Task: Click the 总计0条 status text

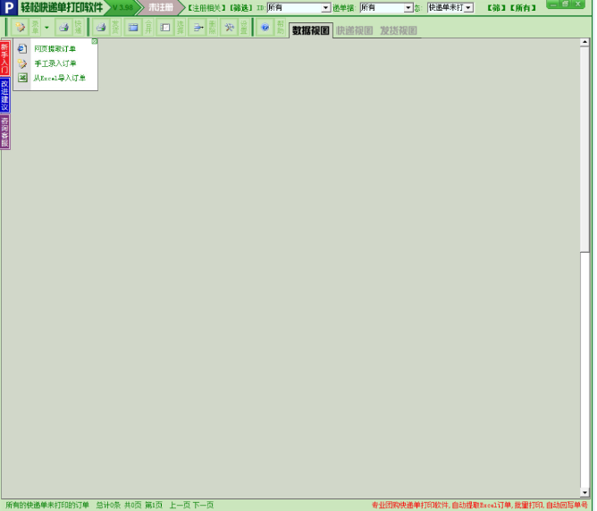Action: [x=108, y=506]
